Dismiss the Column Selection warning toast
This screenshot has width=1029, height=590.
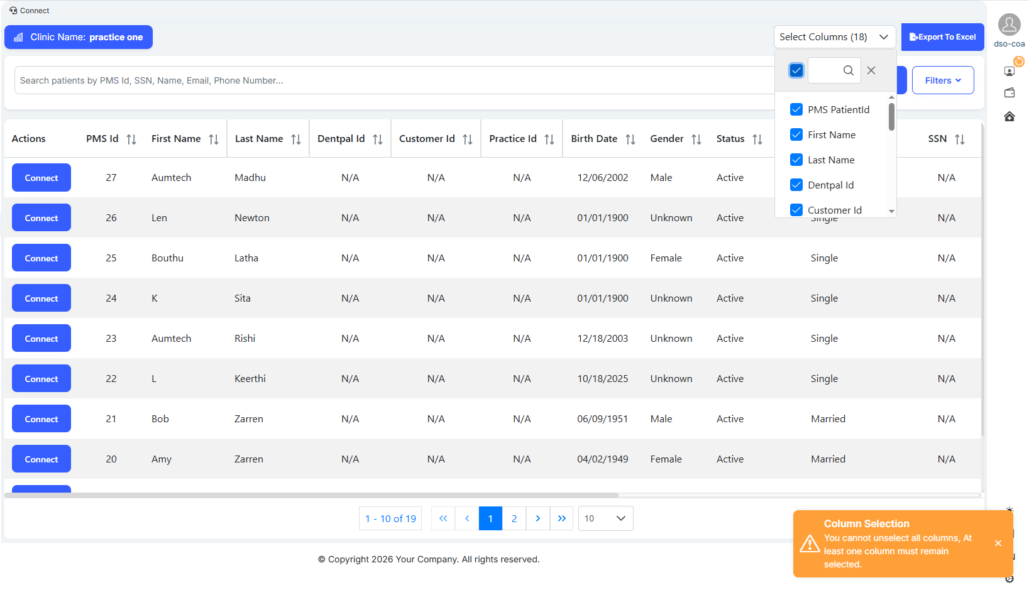click(x=998, y=544)
